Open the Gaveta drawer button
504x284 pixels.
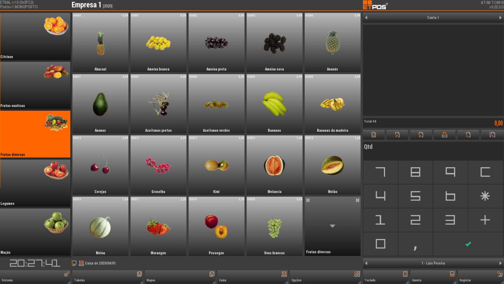point(433,277)
